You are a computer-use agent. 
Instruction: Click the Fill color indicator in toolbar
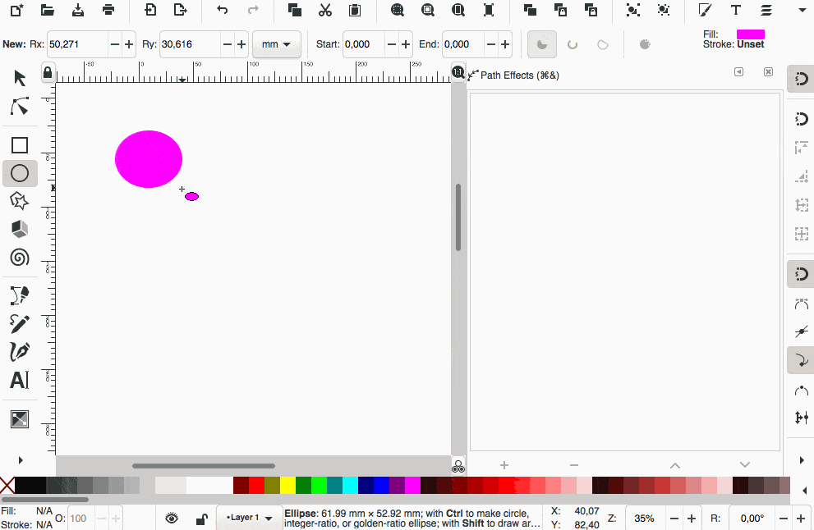[x=751, y=34]
